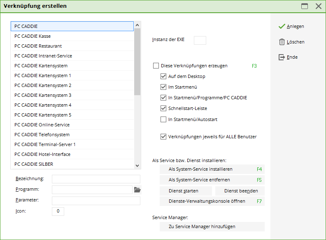Click the trash can Löschen icon
Viewport: 326px width, 240px height.
pos(282,42)
